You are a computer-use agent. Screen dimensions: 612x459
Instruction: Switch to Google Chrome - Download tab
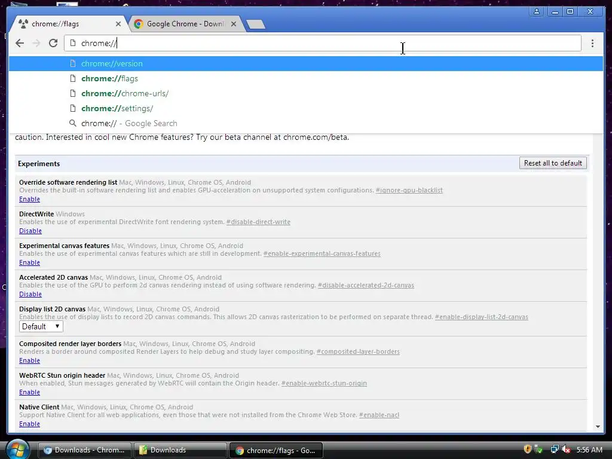(x=185, y=24)
